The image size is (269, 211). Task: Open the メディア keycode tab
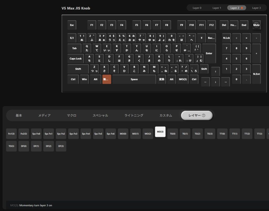point(44,115)
